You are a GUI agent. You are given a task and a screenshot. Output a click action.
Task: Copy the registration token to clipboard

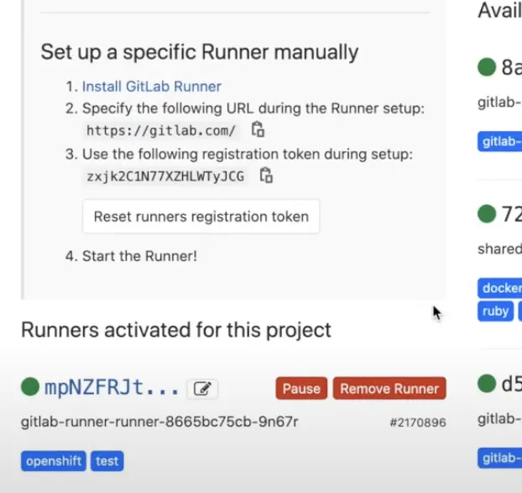click(x=266, y=176)
